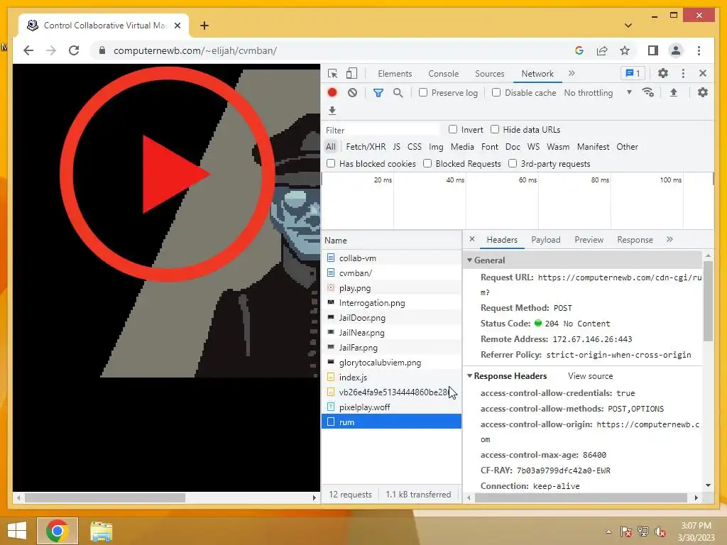Stop recording network log red button
The image size is (727, 545).
coord(332,93)
